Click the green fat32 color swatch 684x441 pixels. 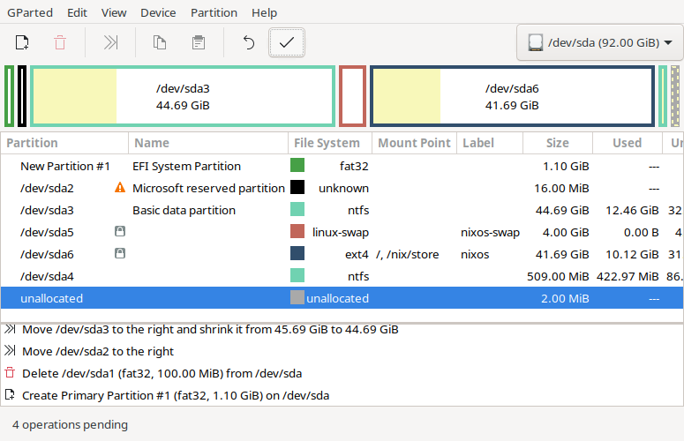click(297, 166)
